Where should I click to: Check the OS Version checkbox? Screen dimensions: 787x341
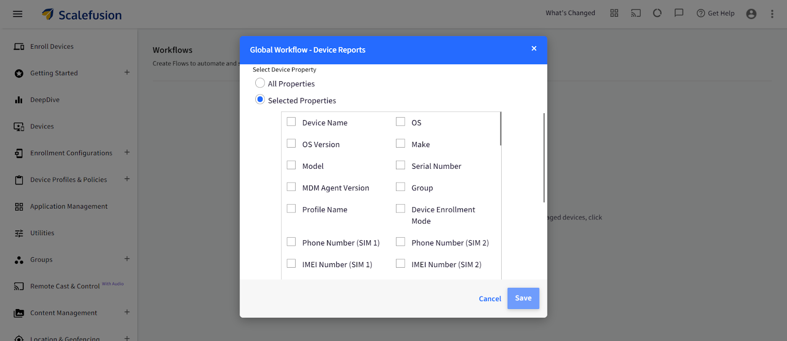point(291,143)
